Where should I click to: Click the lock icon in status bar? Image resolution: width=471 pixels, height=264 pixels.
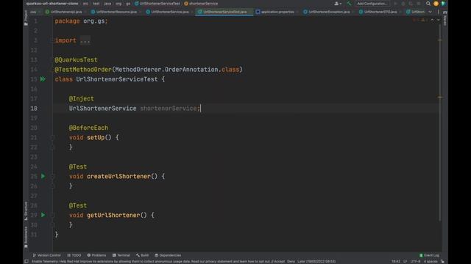pos(442,261)
